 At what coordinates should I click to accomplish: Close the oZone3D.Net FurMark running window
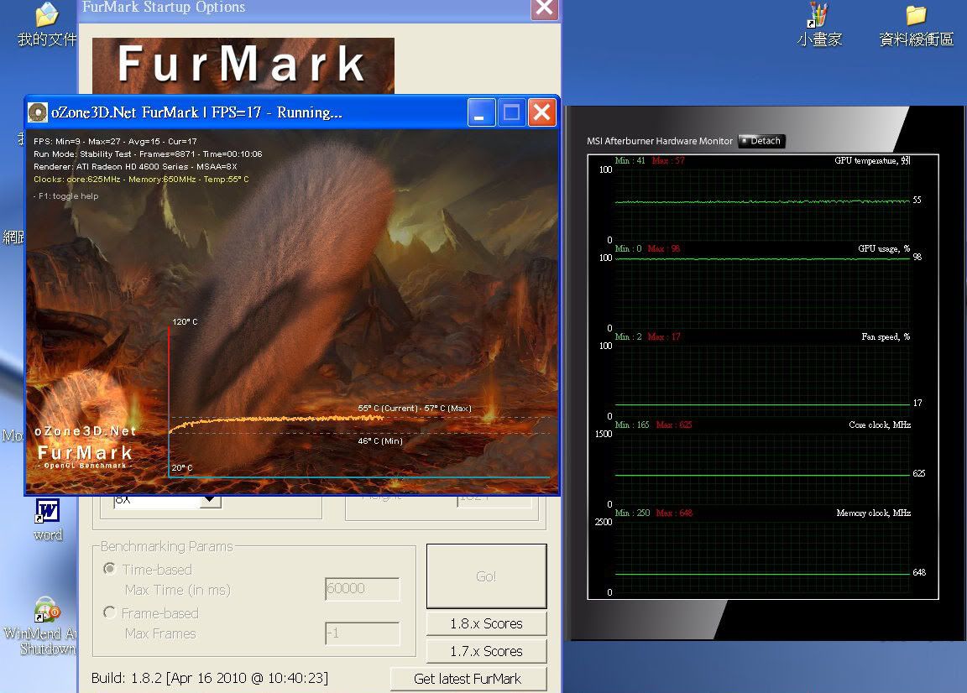click(542, 112)
